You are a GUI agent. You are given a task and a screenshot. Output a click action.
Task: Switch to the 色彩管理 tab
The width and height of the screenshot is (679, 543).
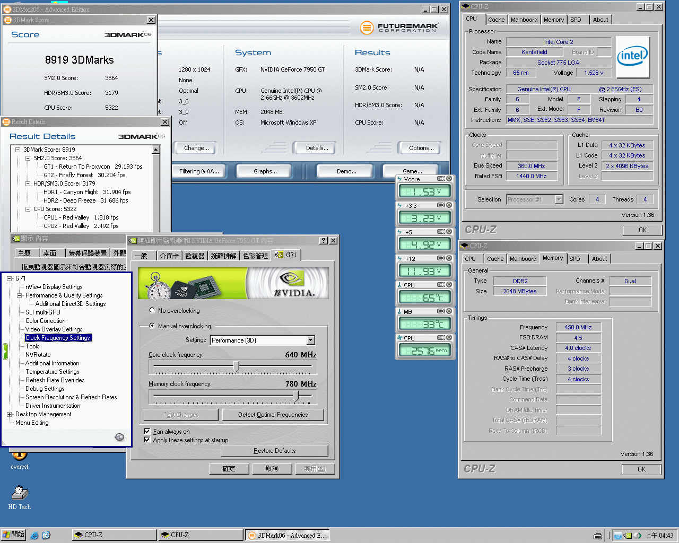click(255, 256)
